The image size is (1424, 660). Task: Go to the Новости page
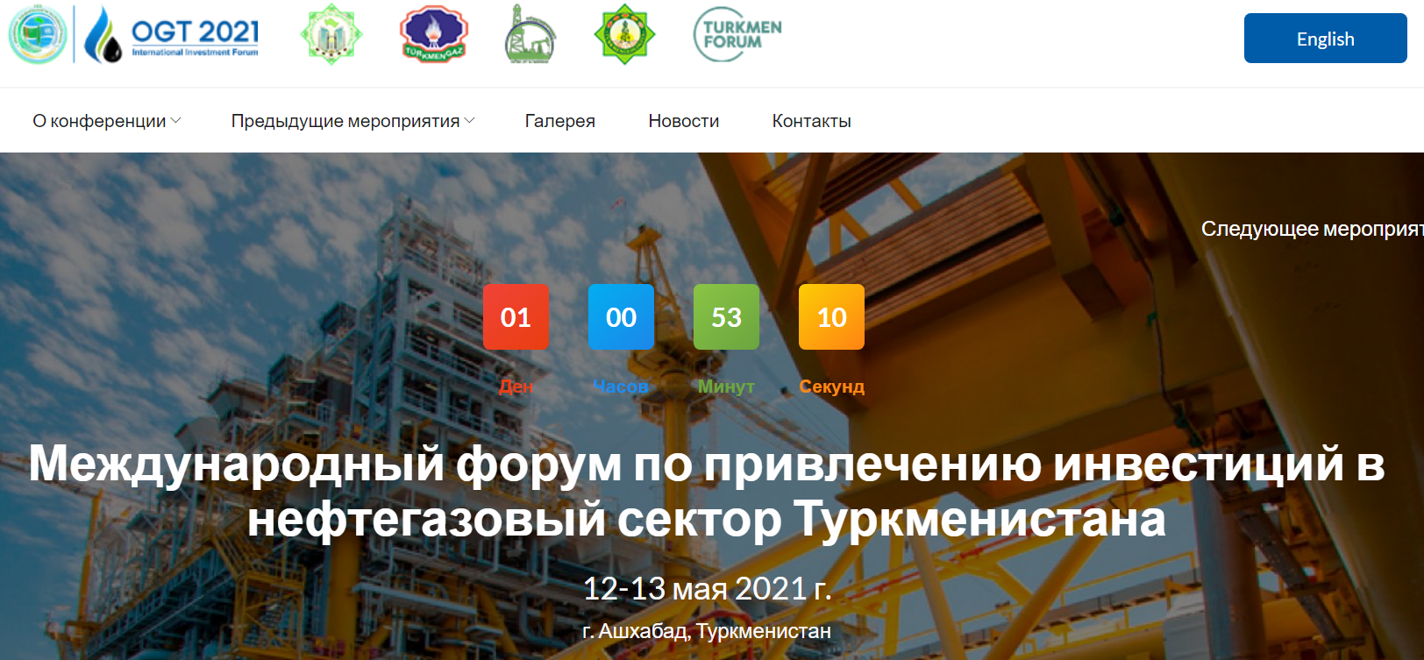683,121
